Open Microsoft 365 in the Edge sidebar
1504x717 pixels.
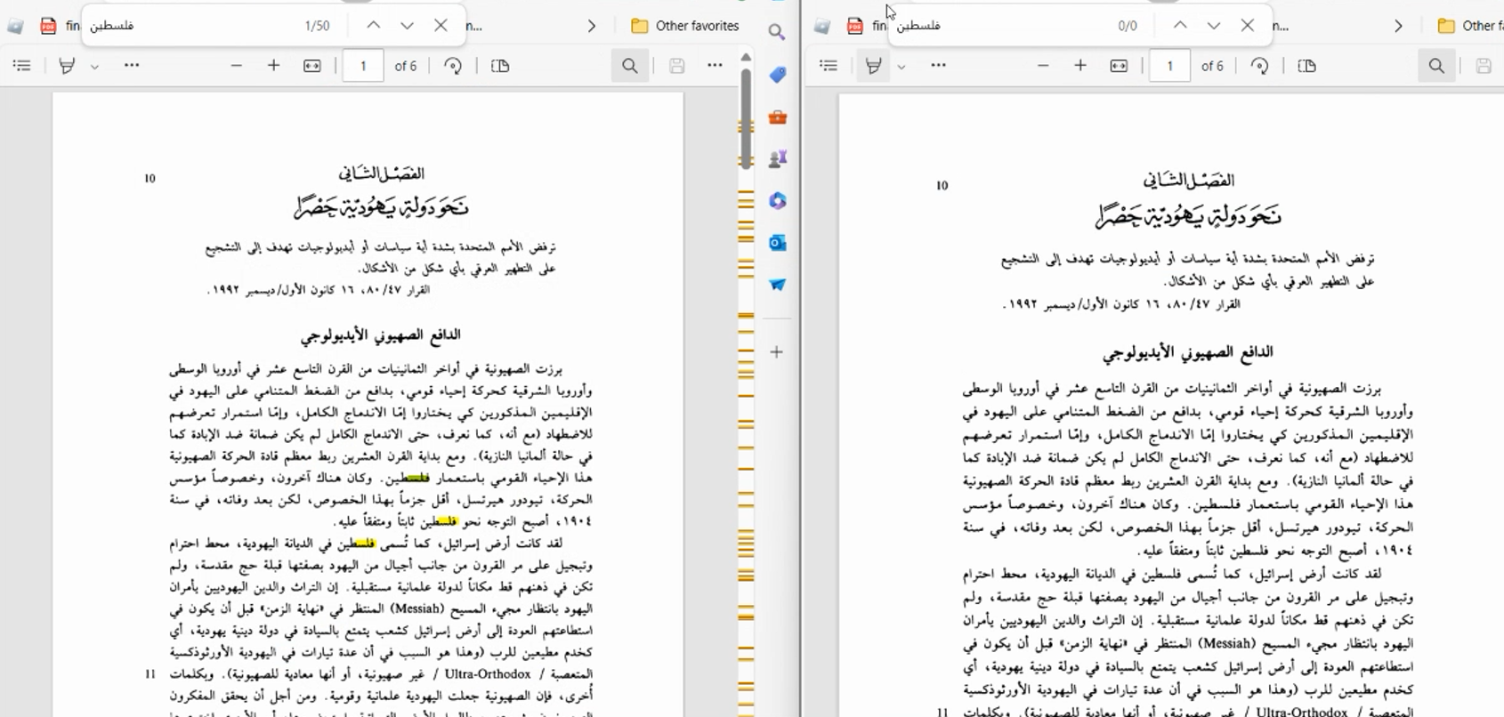[777, 201]
